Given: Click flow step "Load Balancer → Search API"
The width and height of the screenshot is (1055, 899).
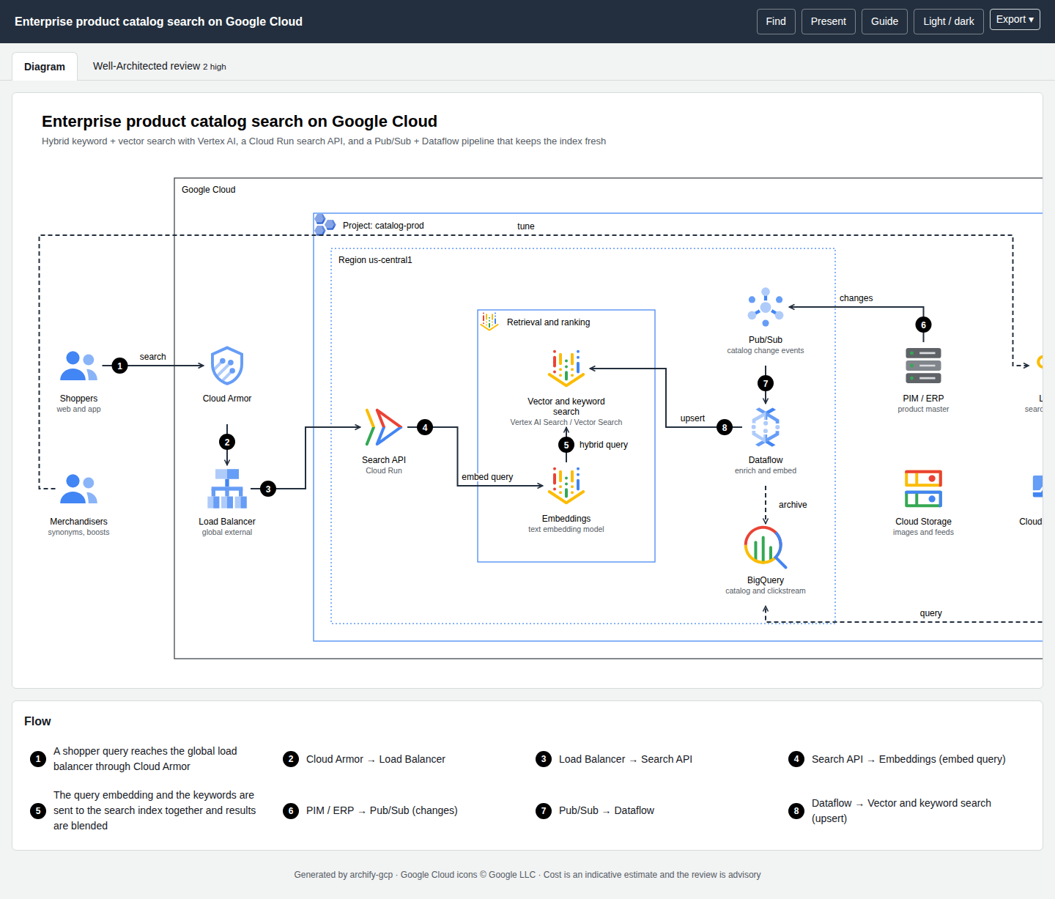Looking at the screenshot, I should click(614, 759).
